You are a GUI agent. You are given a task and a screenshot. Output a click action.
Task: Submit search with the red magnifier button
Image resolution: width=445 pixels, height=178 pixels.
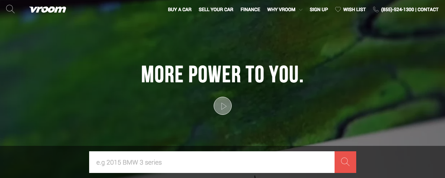pos(345,162)
